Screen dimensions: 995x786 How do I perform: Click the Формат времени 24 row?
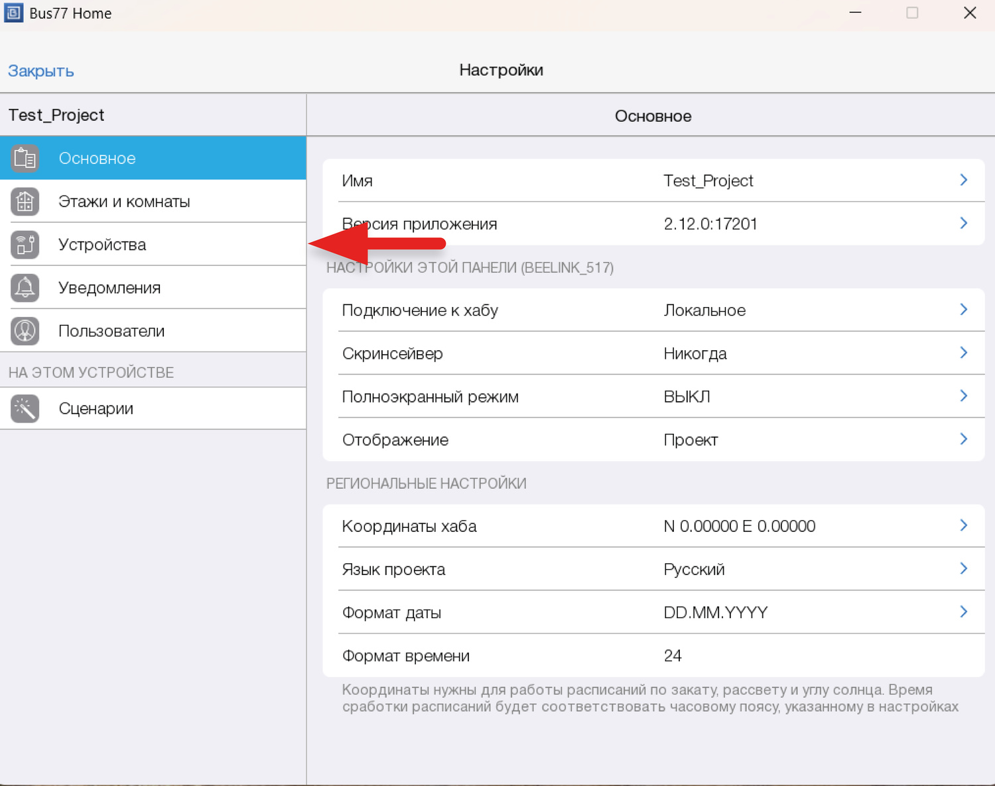tap(653, 655)
